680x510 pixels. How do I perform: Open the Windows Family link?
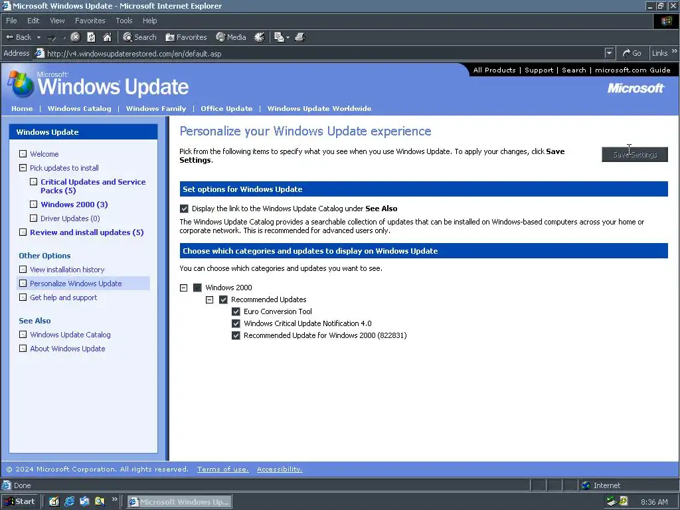pos(155,108)
